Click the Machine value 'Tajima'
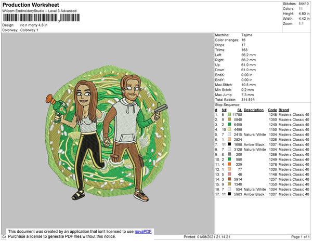This screenshot has width=312, height=241. [x=247, y=35]
